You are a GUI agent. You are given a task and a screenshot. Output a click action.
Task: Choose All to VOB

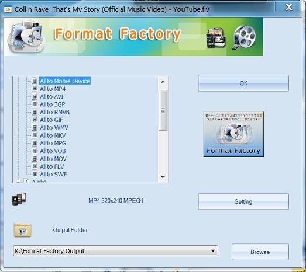pyautogui.click(x=53, y=151)
